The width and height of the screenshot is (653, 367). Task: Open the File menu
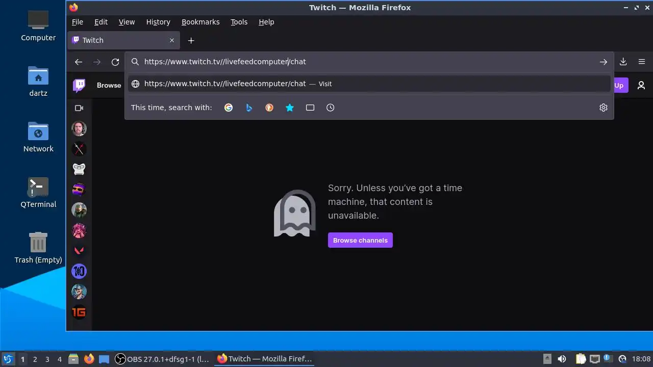(78, 22)
